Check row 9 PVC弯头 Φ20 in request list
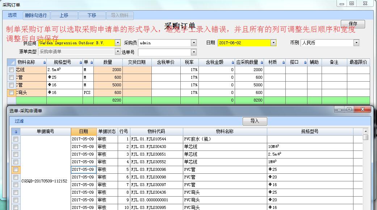Screen dimensions: 377x210 [x=16, y=200]
